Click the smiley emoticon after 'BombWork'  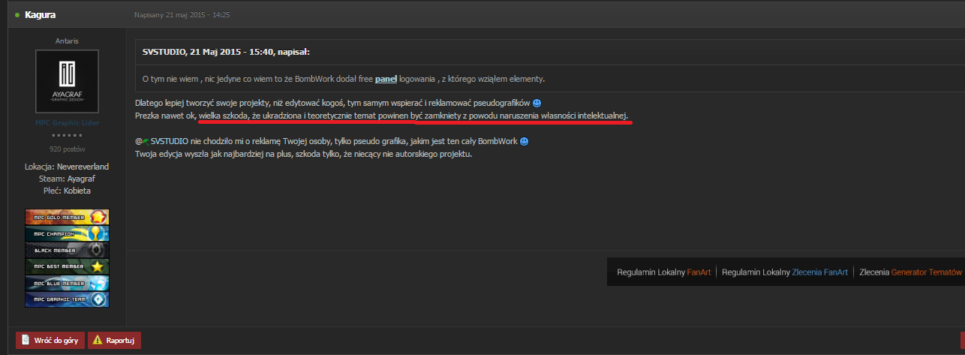[x=524, y=141]
